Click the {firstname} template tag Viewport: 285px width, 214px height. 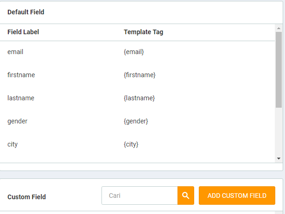[139, 75]
